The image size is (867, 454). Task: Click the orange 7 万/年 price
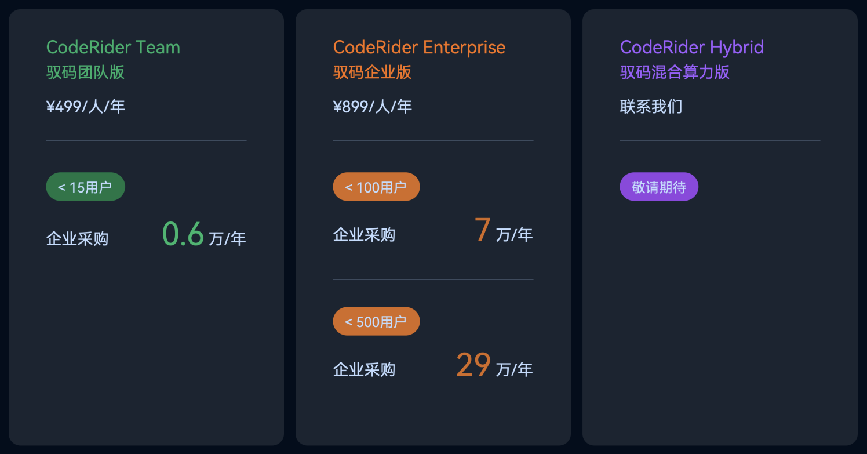click(504, 231)
